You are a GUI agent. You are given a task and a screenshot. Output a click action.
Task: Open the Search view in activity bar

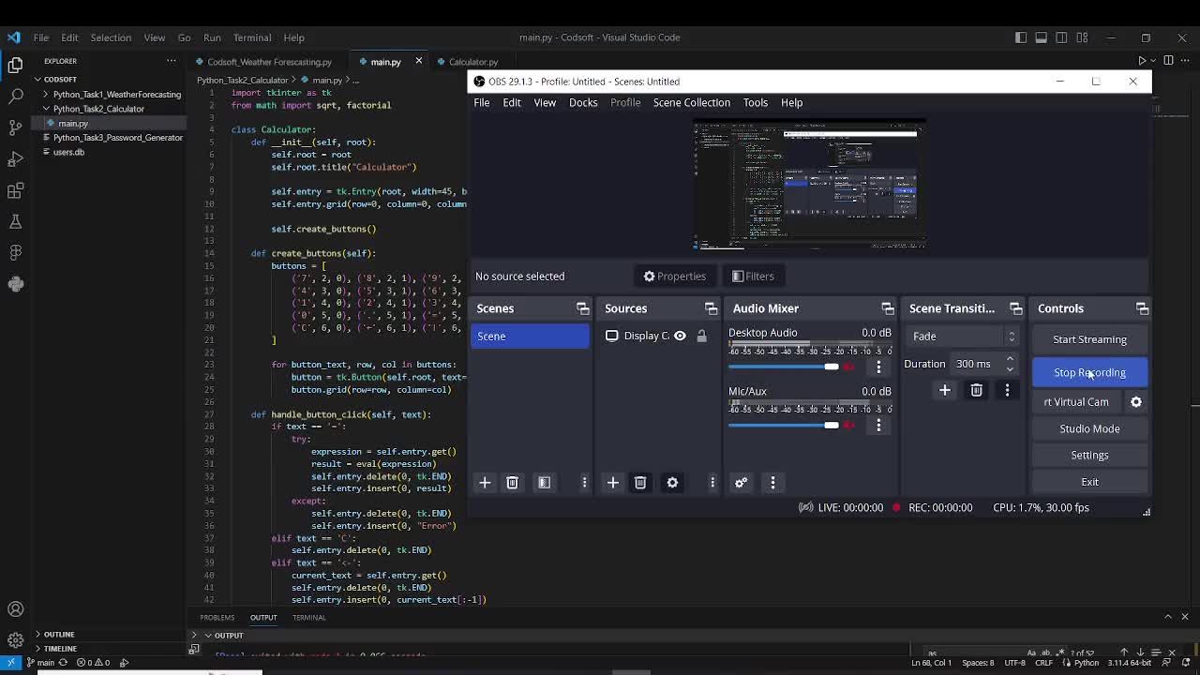pyautogui.click(x=15, y=96)
